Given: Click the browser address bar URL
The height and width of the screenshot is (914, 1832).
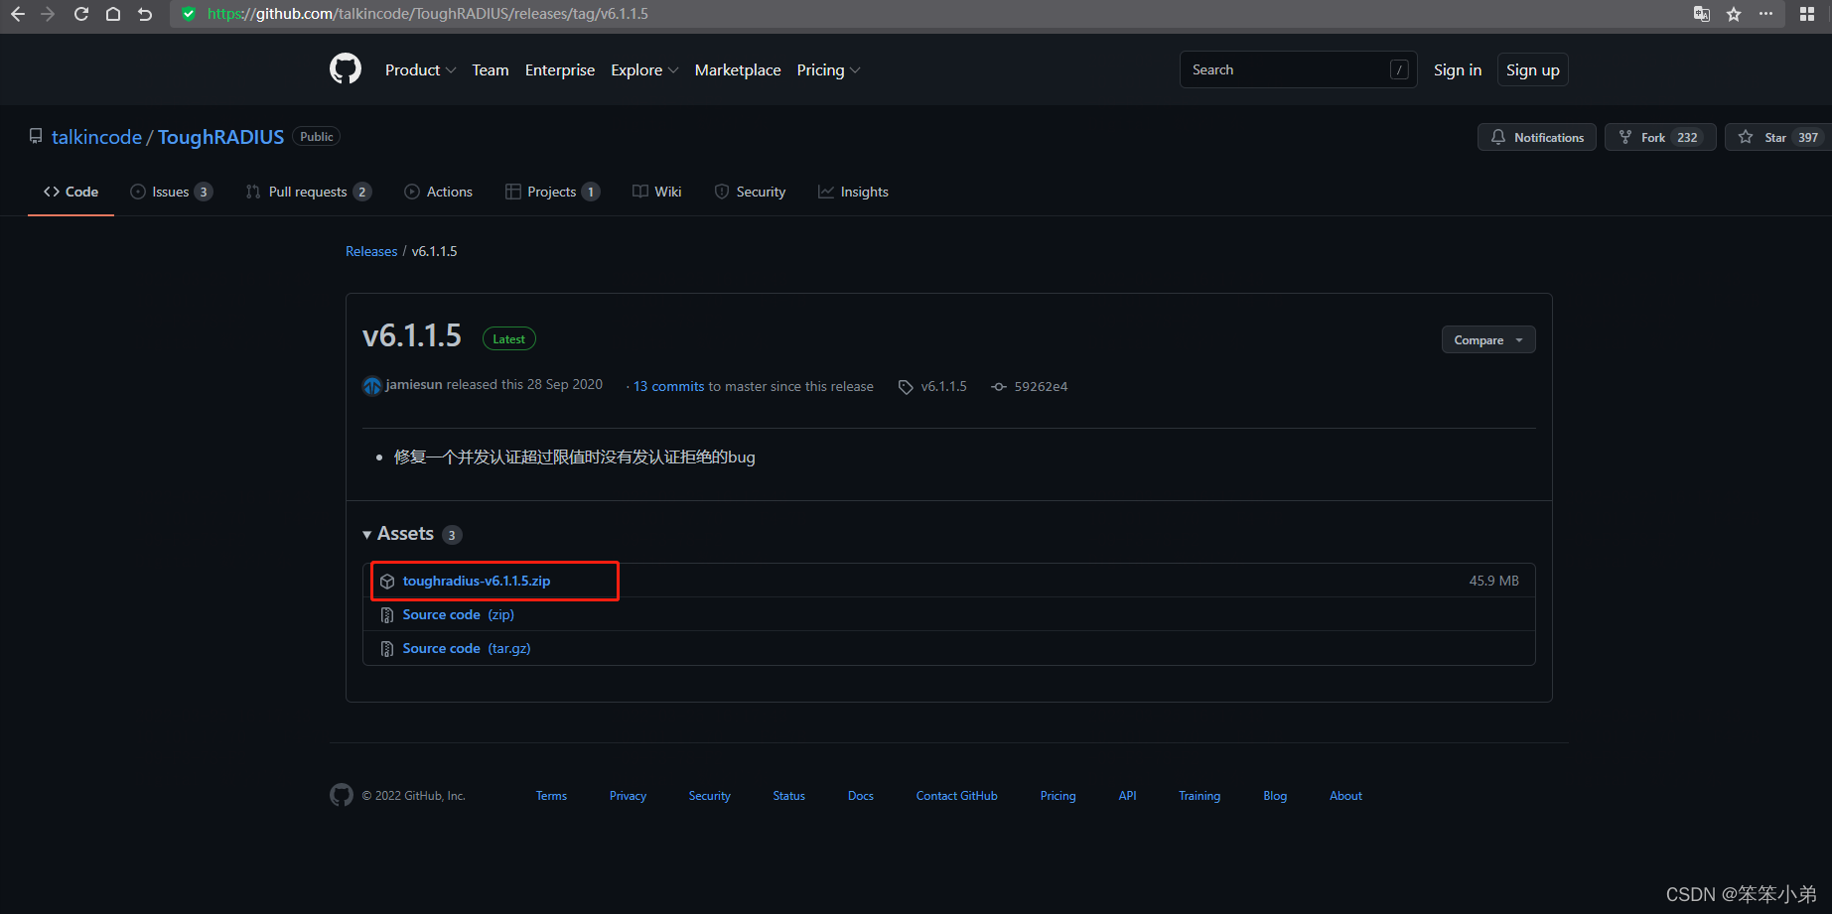Looking at the screenshot, I should pos(428,14).
